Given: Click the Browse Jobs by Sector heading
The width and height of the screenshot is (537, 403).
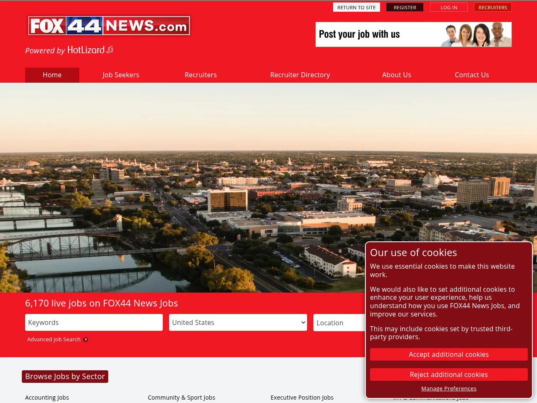Looking at the screenshot, I should coord(65,377).
